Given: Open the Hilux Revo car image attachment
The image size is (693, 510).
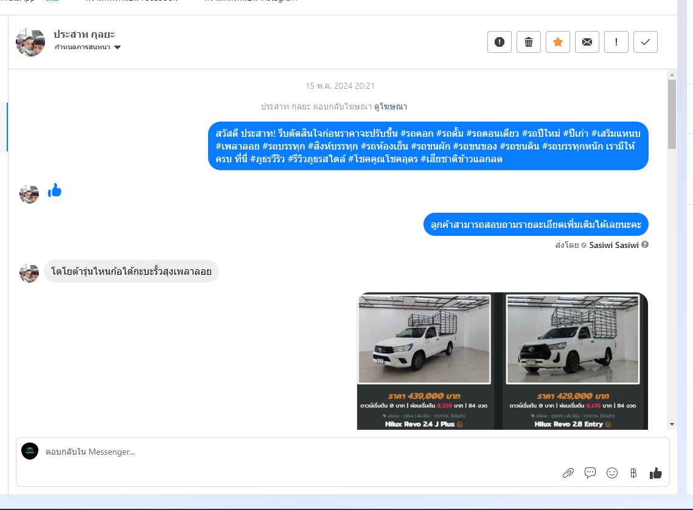Looking at the screenshot, I should pyautogui.click(x=503, y=360).
